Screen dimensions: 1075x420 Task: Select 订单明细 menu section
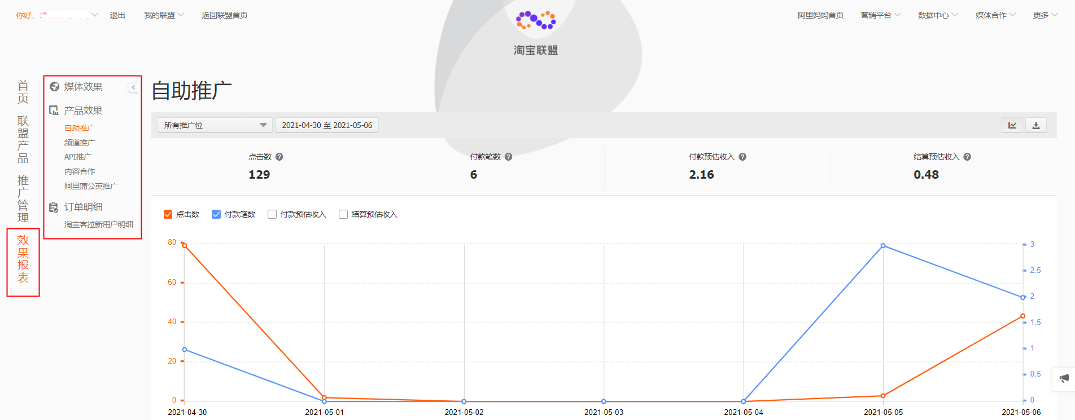point(83,207)
